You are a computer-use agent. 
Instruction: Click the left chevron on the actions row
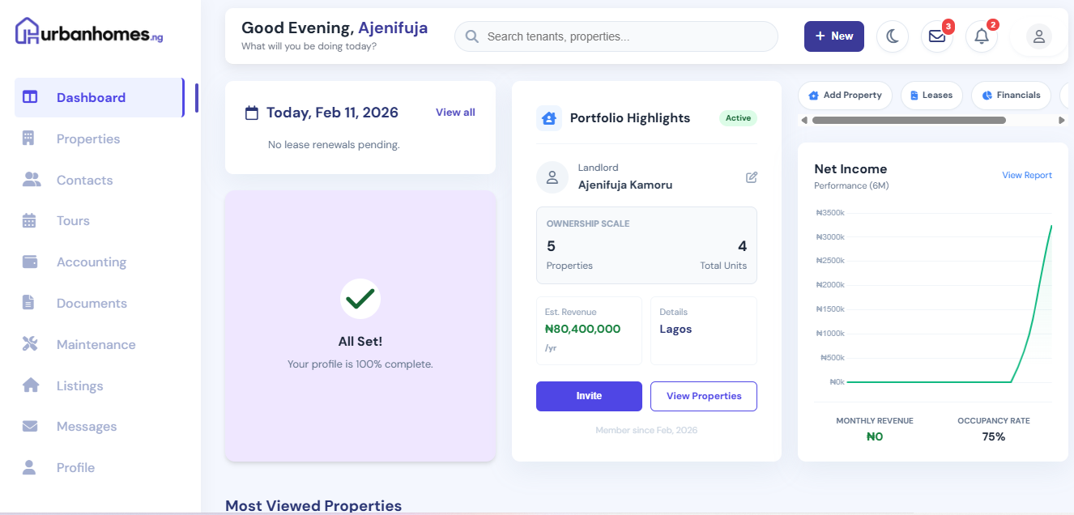tap(803, 120)
